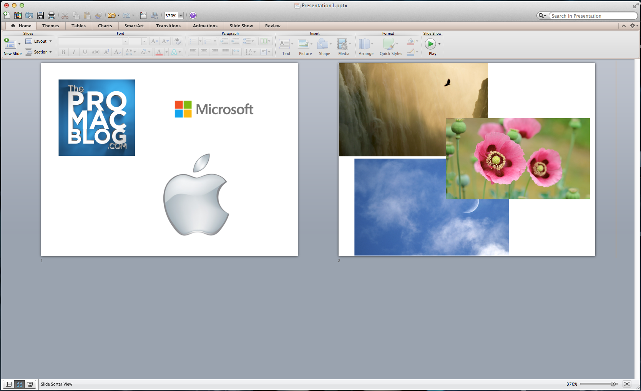Open the zoom percentage dropdown in toolbar
The width and height of the screenshot is (641, 391).
click(181, 16)
